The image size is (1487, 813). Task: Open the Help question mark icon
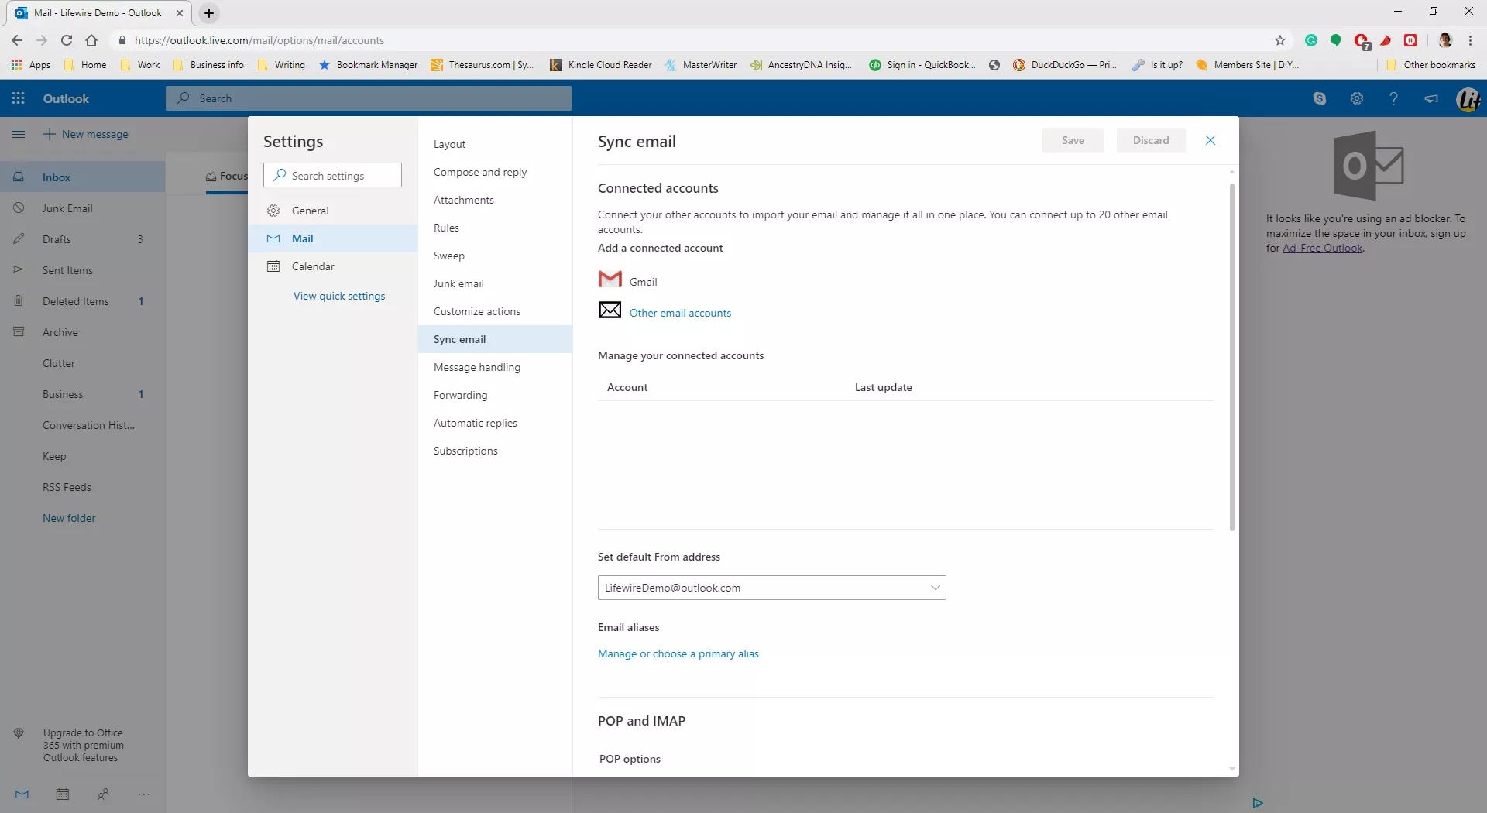point(1393,98)
